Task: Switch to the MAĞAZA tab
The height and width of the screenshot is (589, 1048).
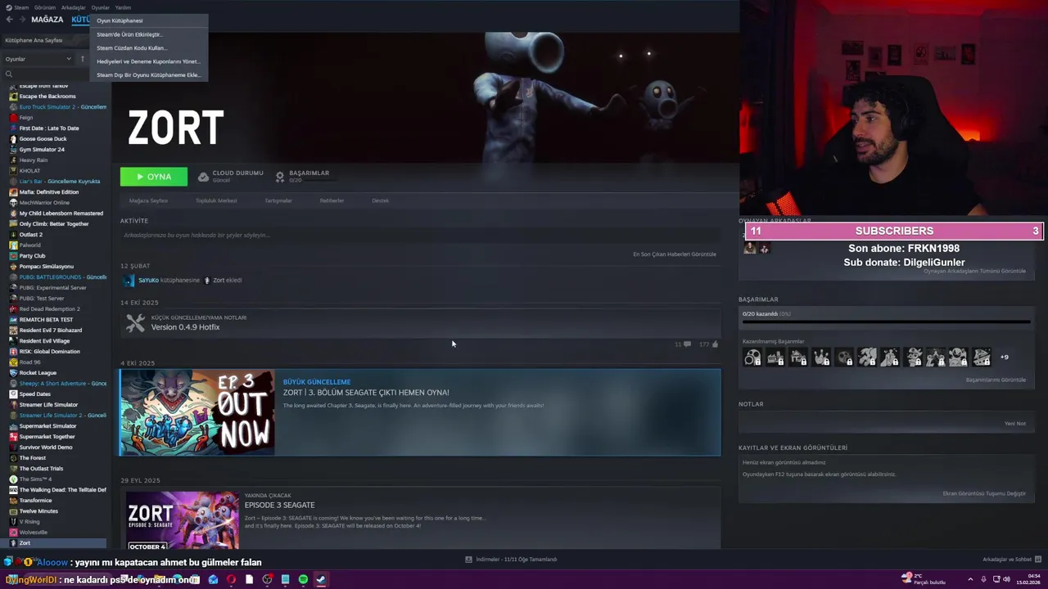Action: pyautogui.click(x=47, y=20)
